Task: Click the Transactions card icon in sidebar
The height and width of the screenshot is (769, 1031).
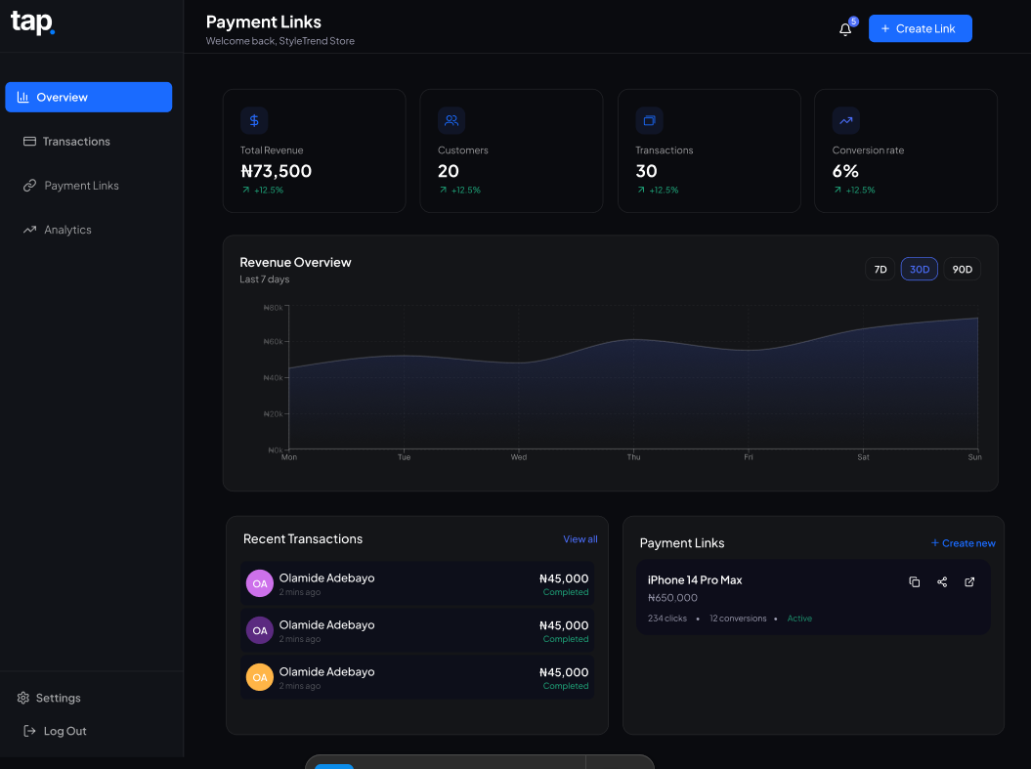Action: point(29,142)
